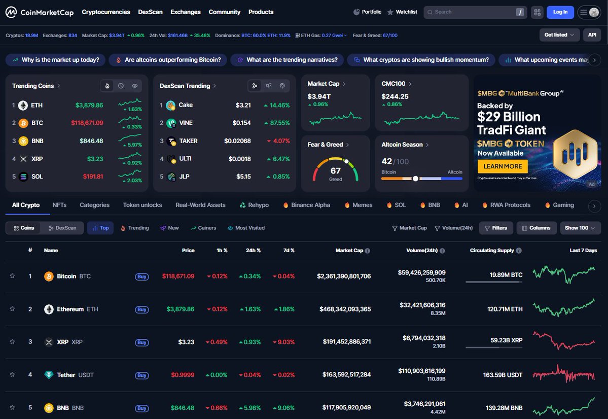Click the Tether coin icon in table
Screen dimensions: 608x419
49,375
